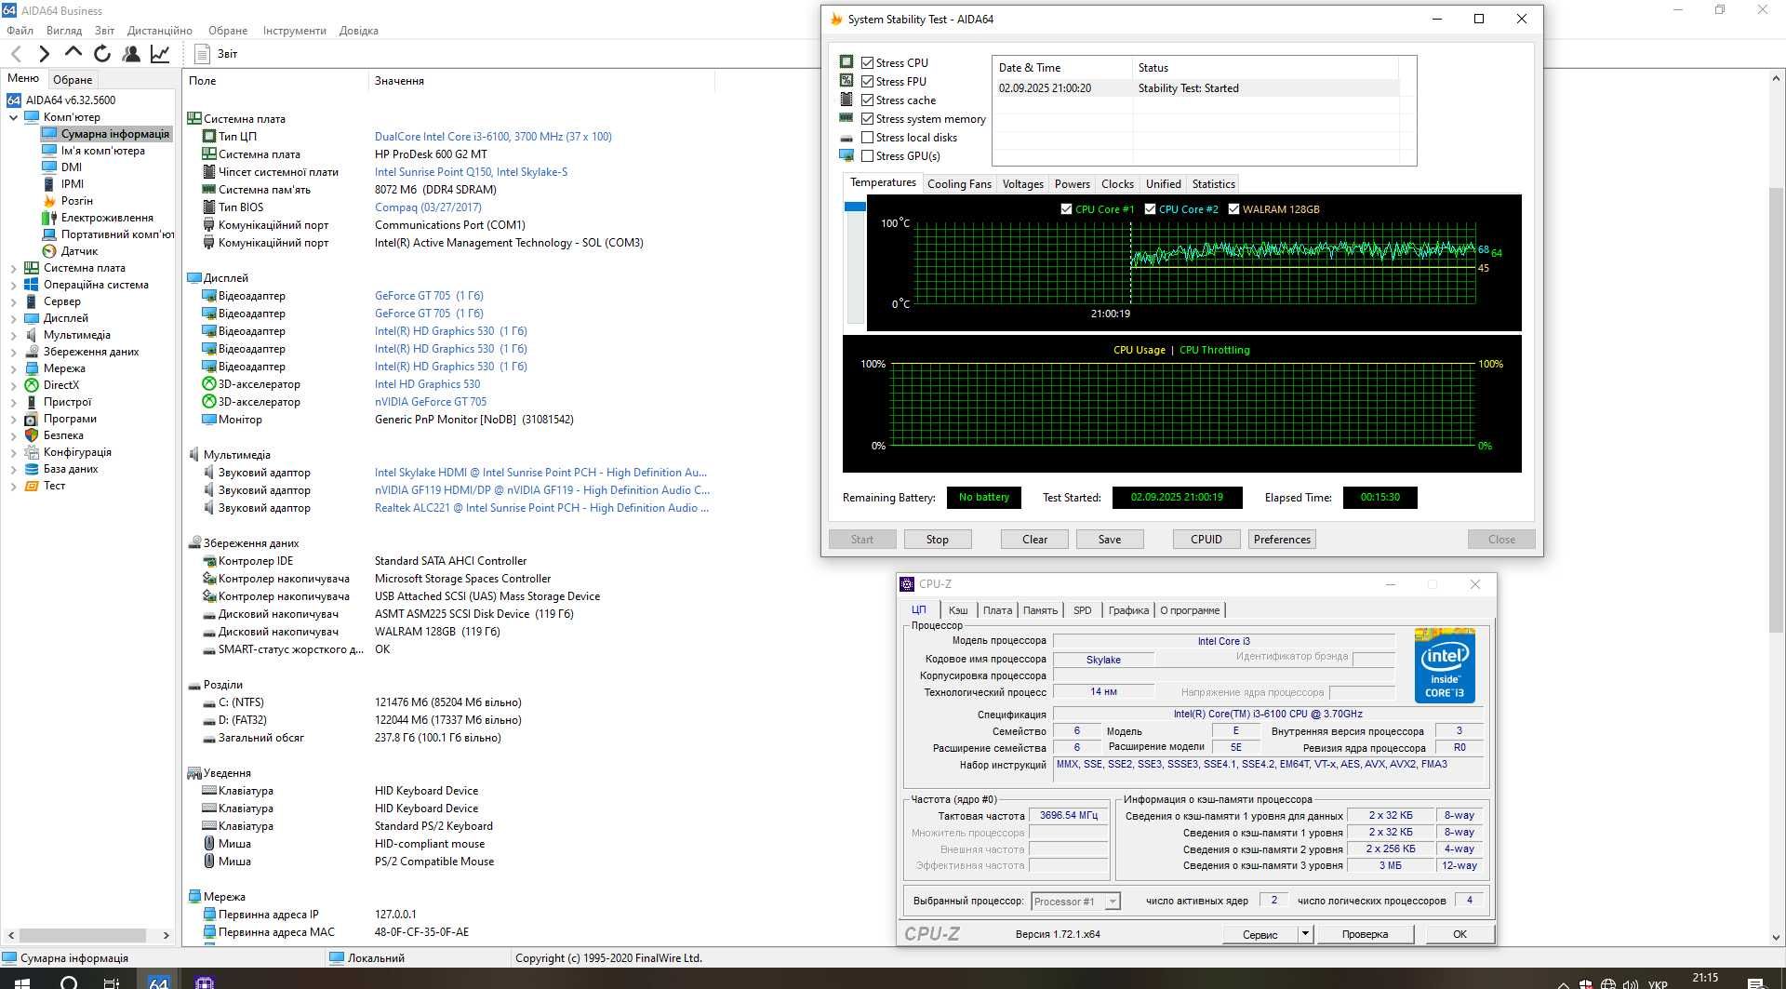Switch to the Voltages tab
Viewport: 1786px width, 989px height.
[1022, 184]
